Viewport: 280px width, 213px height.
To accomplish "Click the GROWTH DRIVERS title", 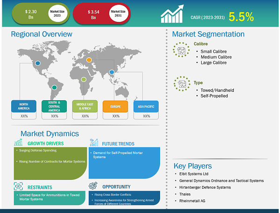I will point(46,144).
